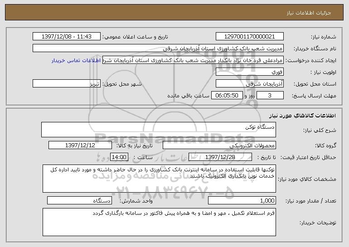Click the quantity field showing 1,000
The width and height of the screenshot is (349, 247).
click(x=242, y=200)
